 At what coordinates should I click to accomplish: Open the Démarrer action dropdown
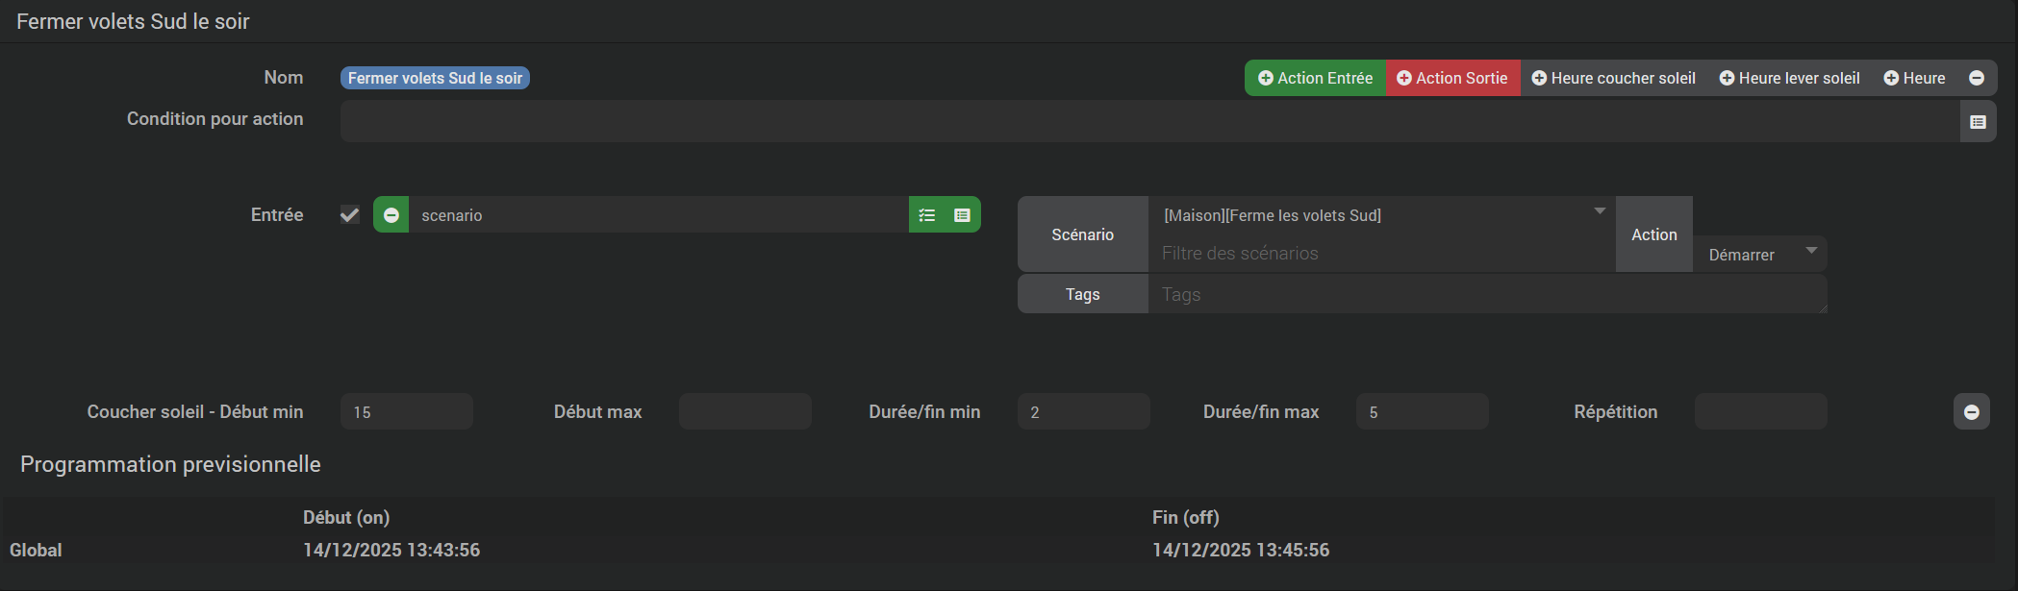1760,254
